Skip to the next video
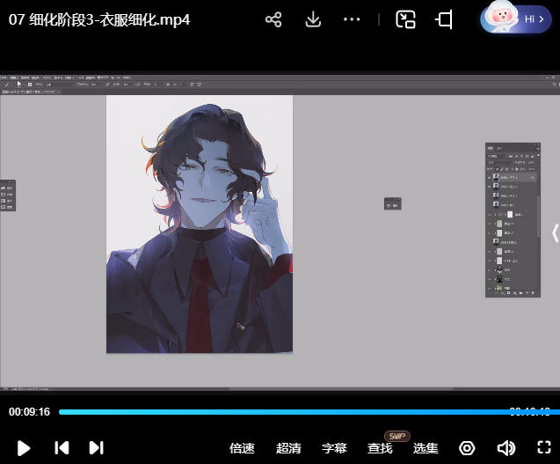The image size is (560, 464). 97,447
